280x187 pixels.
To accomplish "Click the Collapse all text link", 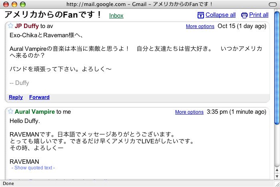I will point(220,15).
